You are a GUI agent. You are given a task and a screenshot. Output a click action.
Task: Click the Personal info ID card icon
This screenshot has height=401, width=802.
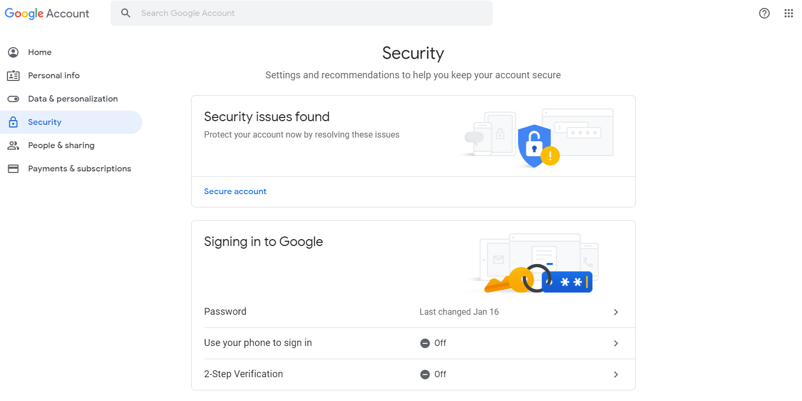[x=13, y=76]
